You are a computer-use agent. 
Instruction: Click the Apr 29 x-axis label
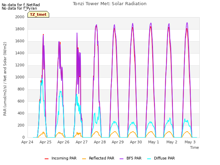118,142
